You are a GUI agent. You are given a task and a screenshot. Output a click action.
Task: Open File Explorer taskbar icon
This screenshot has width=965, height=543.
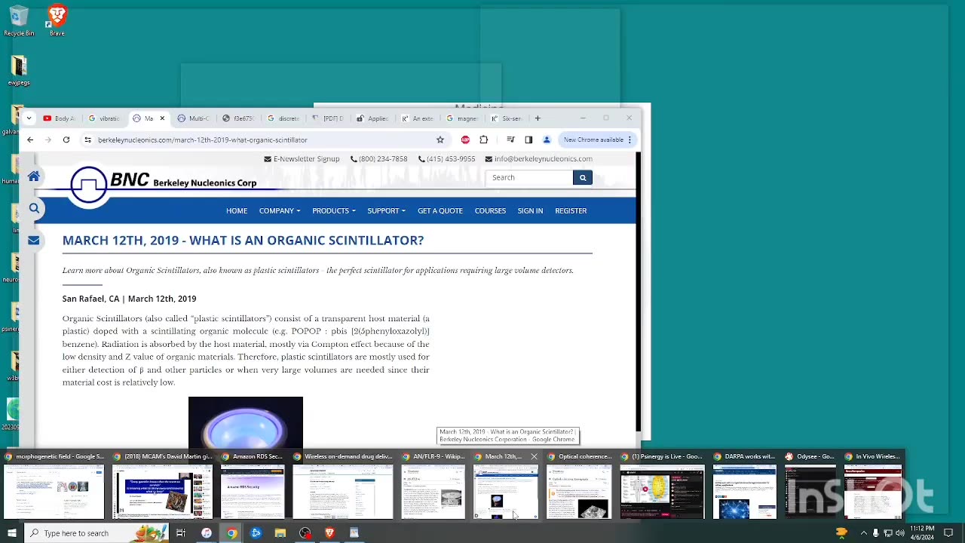(x=280, y=533)
